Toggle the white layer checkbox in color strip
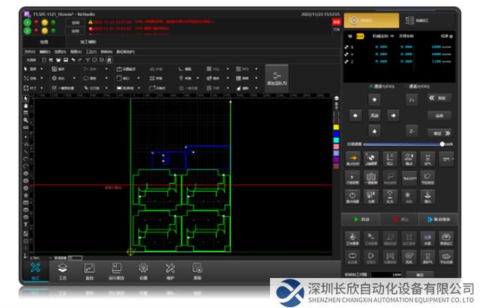This screenshot has width=480, height=308. [x=336, y=100]
